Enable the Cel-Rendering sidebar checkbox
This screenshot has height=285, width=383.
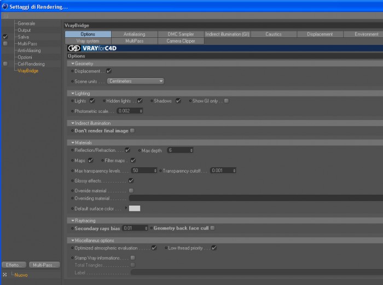tap(5, 64)
